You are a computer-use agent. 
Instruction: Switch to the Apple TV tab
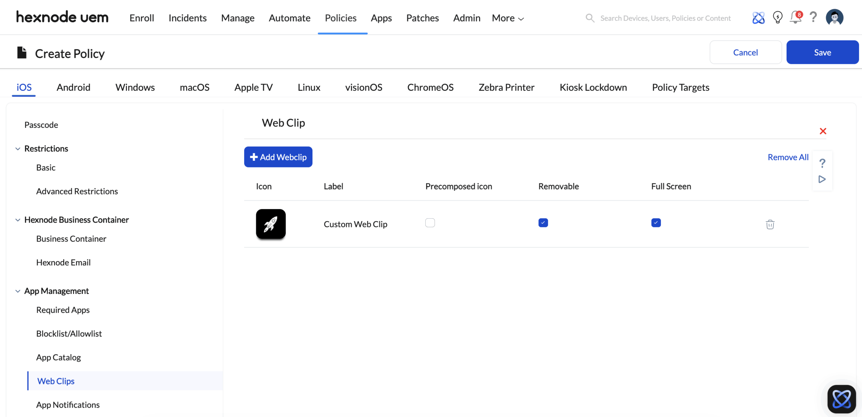point(254,87)
